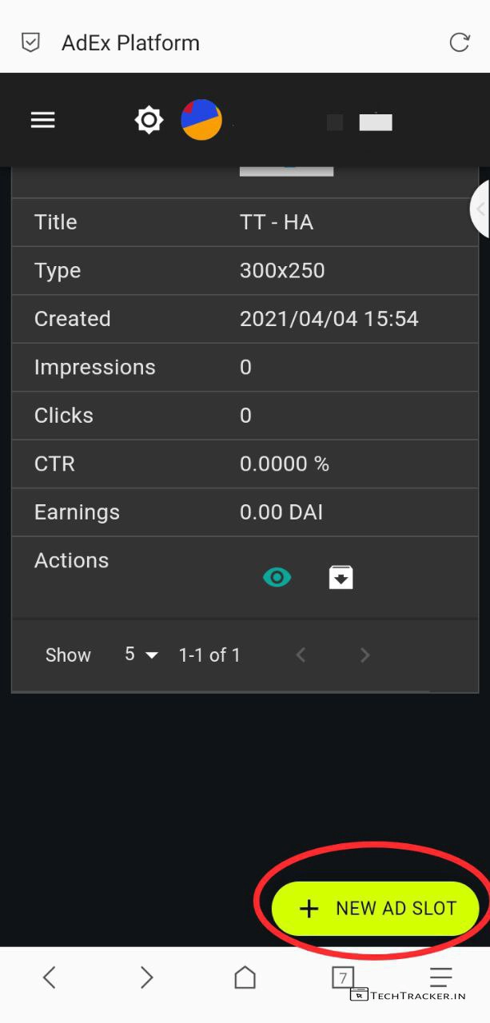Reload the AdEx Platform page

pos(460,42)
